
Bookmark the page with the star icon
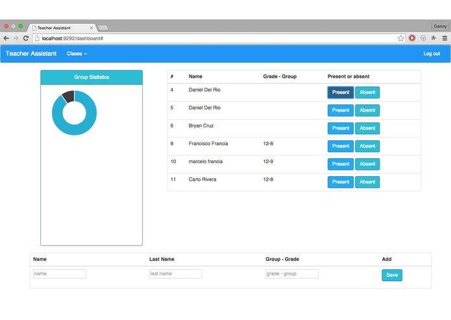point(400,38)
